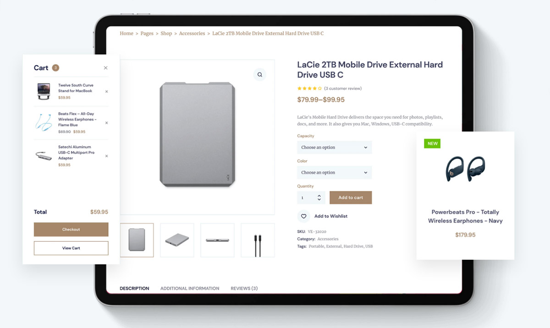Switch to Additional Information tab
Viewport: 550px width, 328px height.
click(x=190, y=289)
